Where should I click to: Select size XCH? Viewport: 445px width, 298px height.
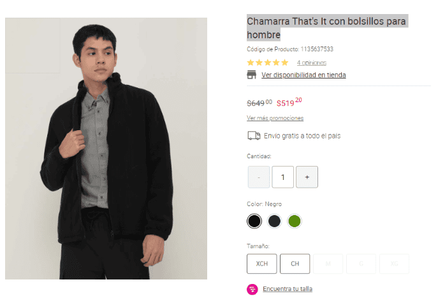click(x=262, y=264)
